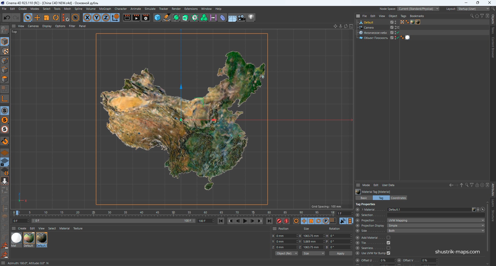Image resolution: width=496 pixels, height=266 pixels.
Task: Click the Apply button
Action: pos(340,253)
